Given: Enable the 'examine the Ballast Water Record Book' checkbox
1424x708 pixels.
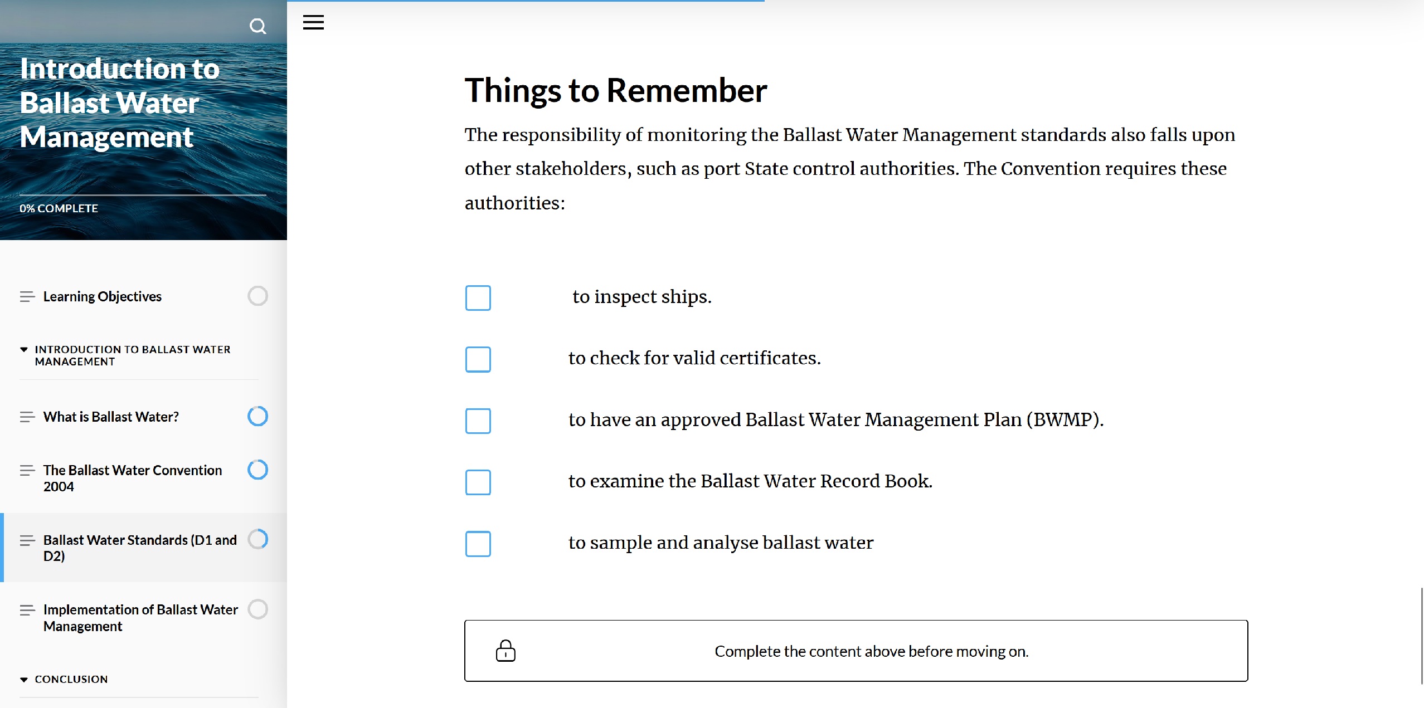Looking at the screenshot, I should 478,482.
